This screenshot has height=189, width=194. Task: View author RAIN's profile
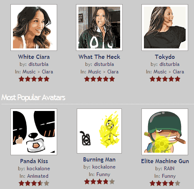pos(169,169)
